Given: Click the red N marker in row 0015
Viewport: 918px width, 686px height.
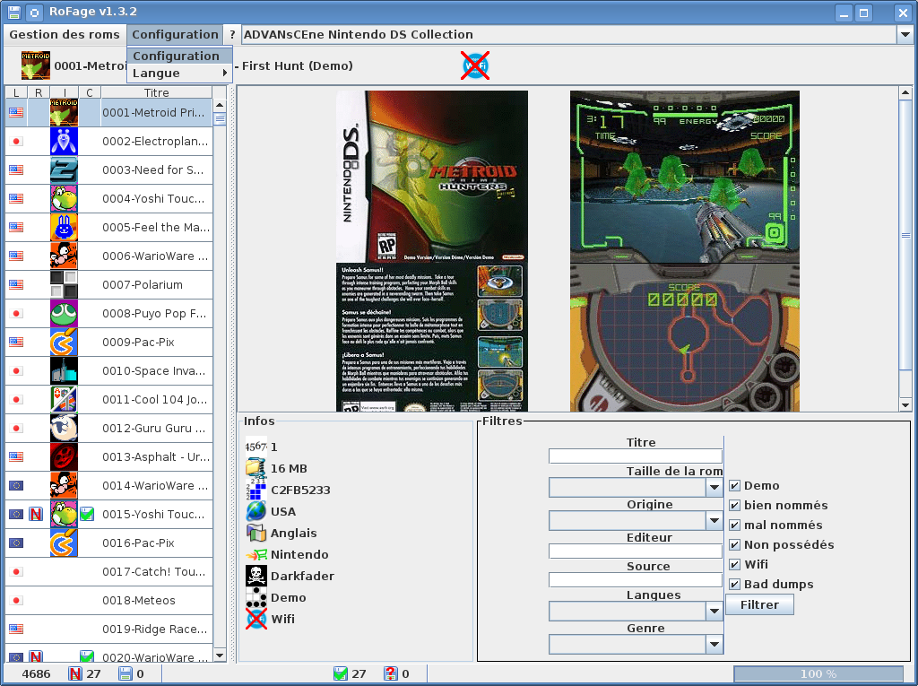Looking at the screenshot, I should click(x=36, y=515).
